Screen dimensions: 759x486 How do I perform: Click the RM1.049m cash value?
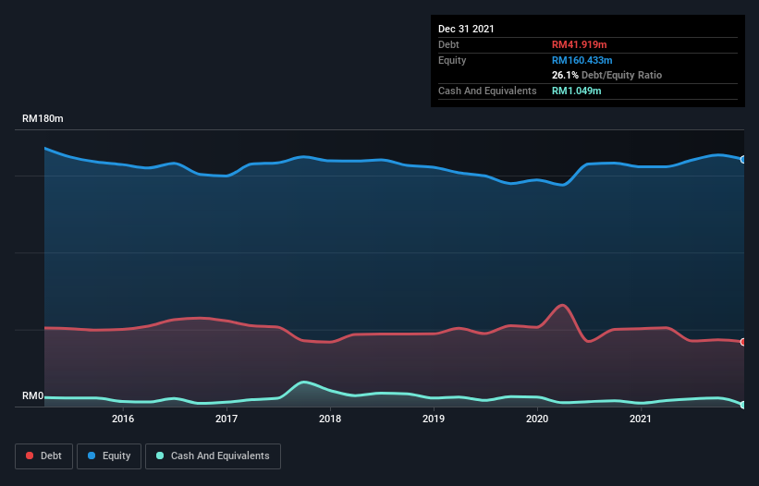point(577,91)
